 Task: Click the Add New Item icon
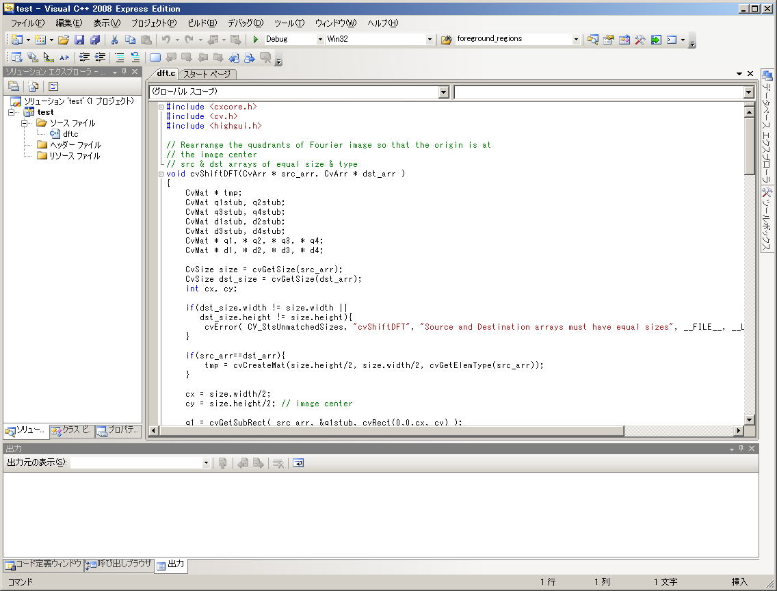coord(40,40)
